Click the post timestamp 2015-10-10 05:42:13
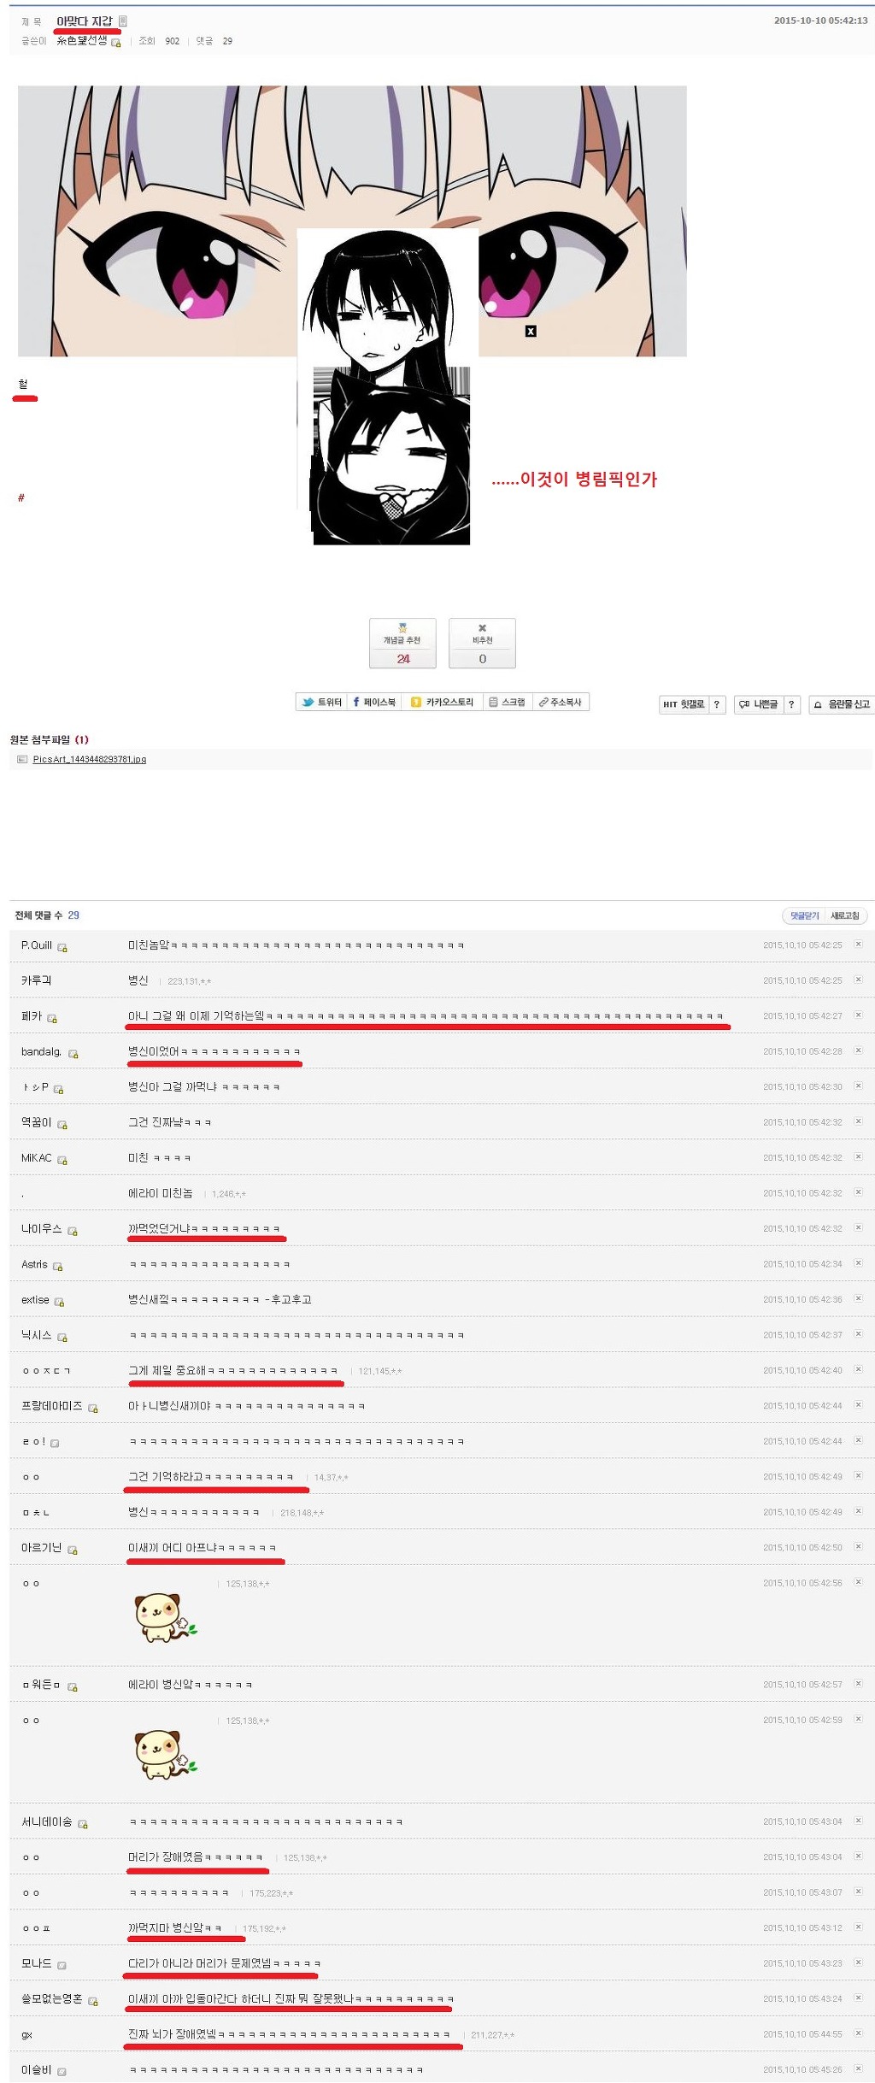875x2083 pixels. tap(820, 21)
